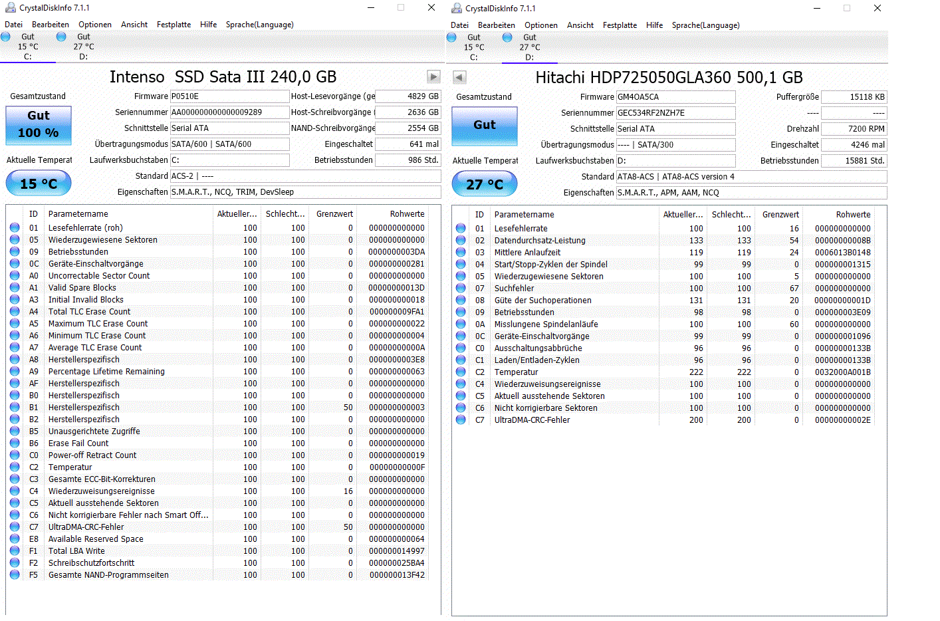Click status orb for Total LBA Write
The width and height of the screenshot is (940, 621).
15,551
